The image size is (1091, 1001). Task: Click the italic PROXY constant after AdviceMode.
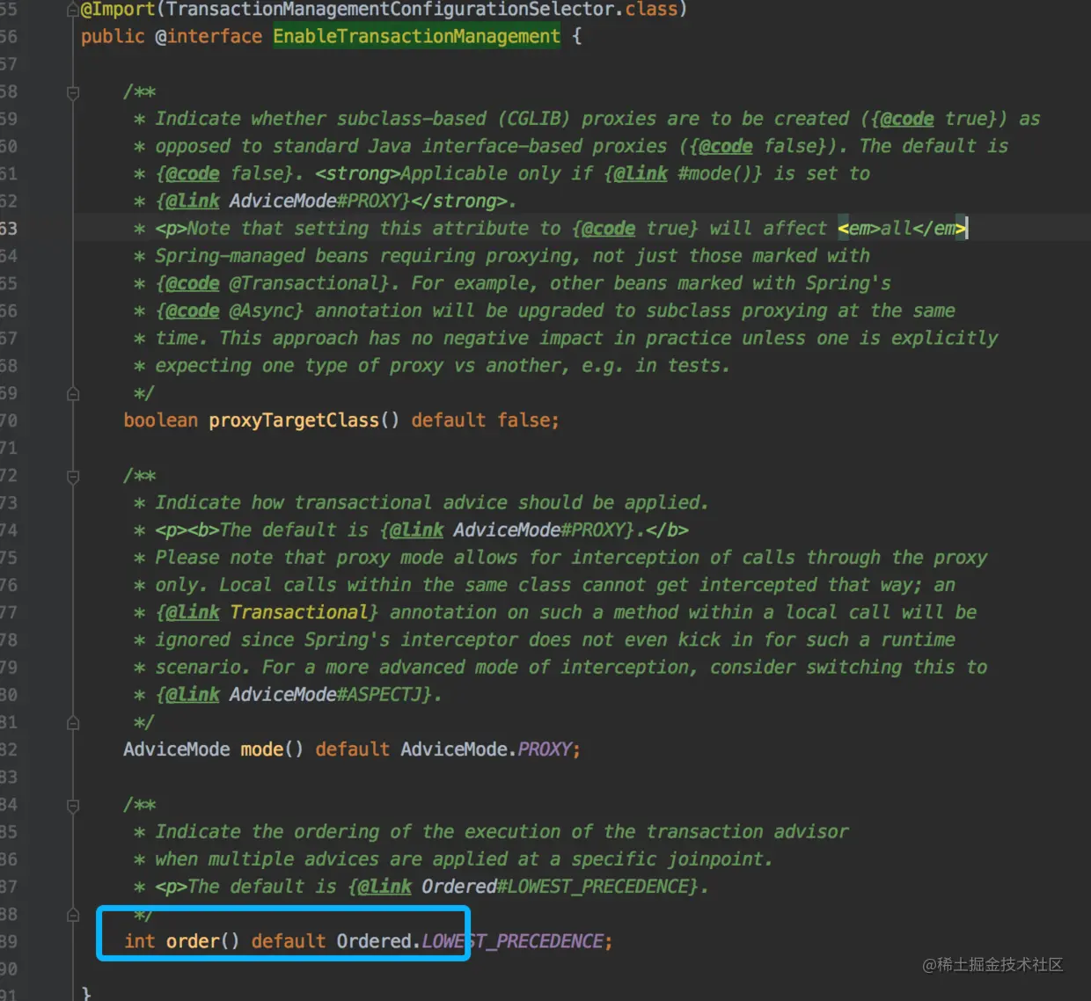tap(544, 749)
